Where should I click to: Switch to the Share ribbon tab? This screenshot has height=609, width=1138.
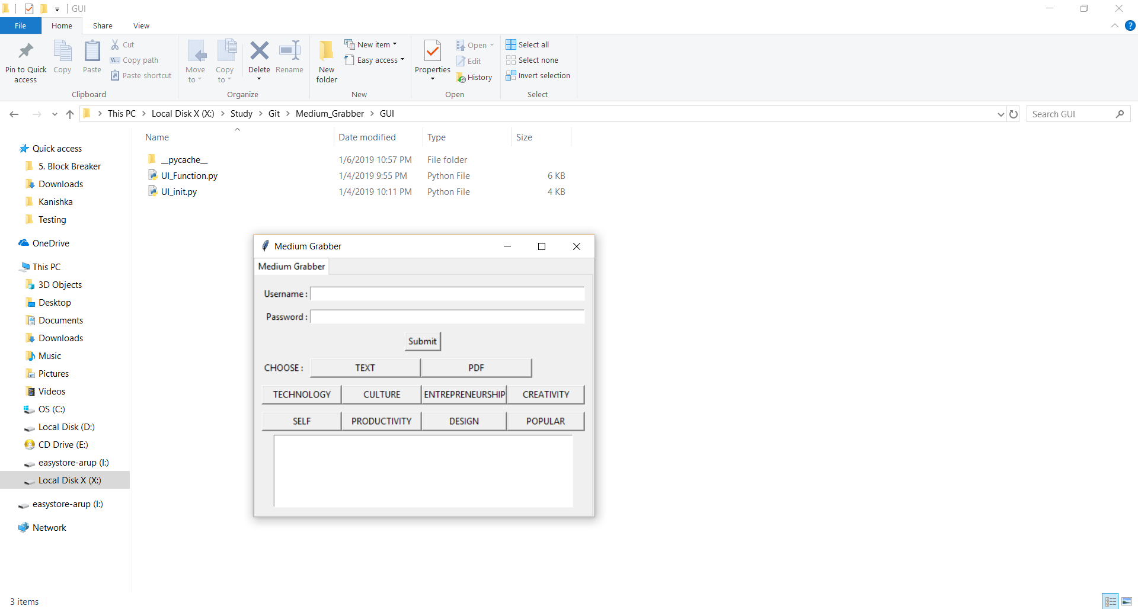click(103, 25)
